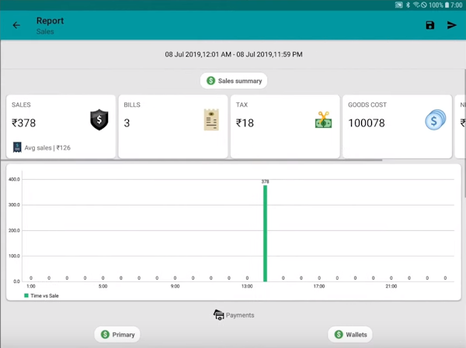Image resolution: width=466 pixels, height=348 pixels.
Task: Click the save report icon
Action: coord(430,26)
